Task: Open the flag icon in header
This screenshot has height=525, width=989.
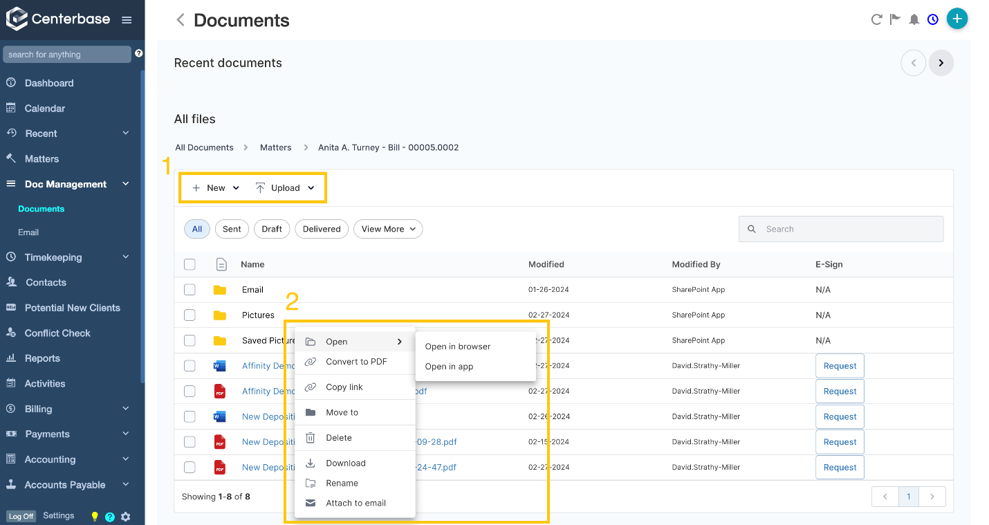Action: 895,19
